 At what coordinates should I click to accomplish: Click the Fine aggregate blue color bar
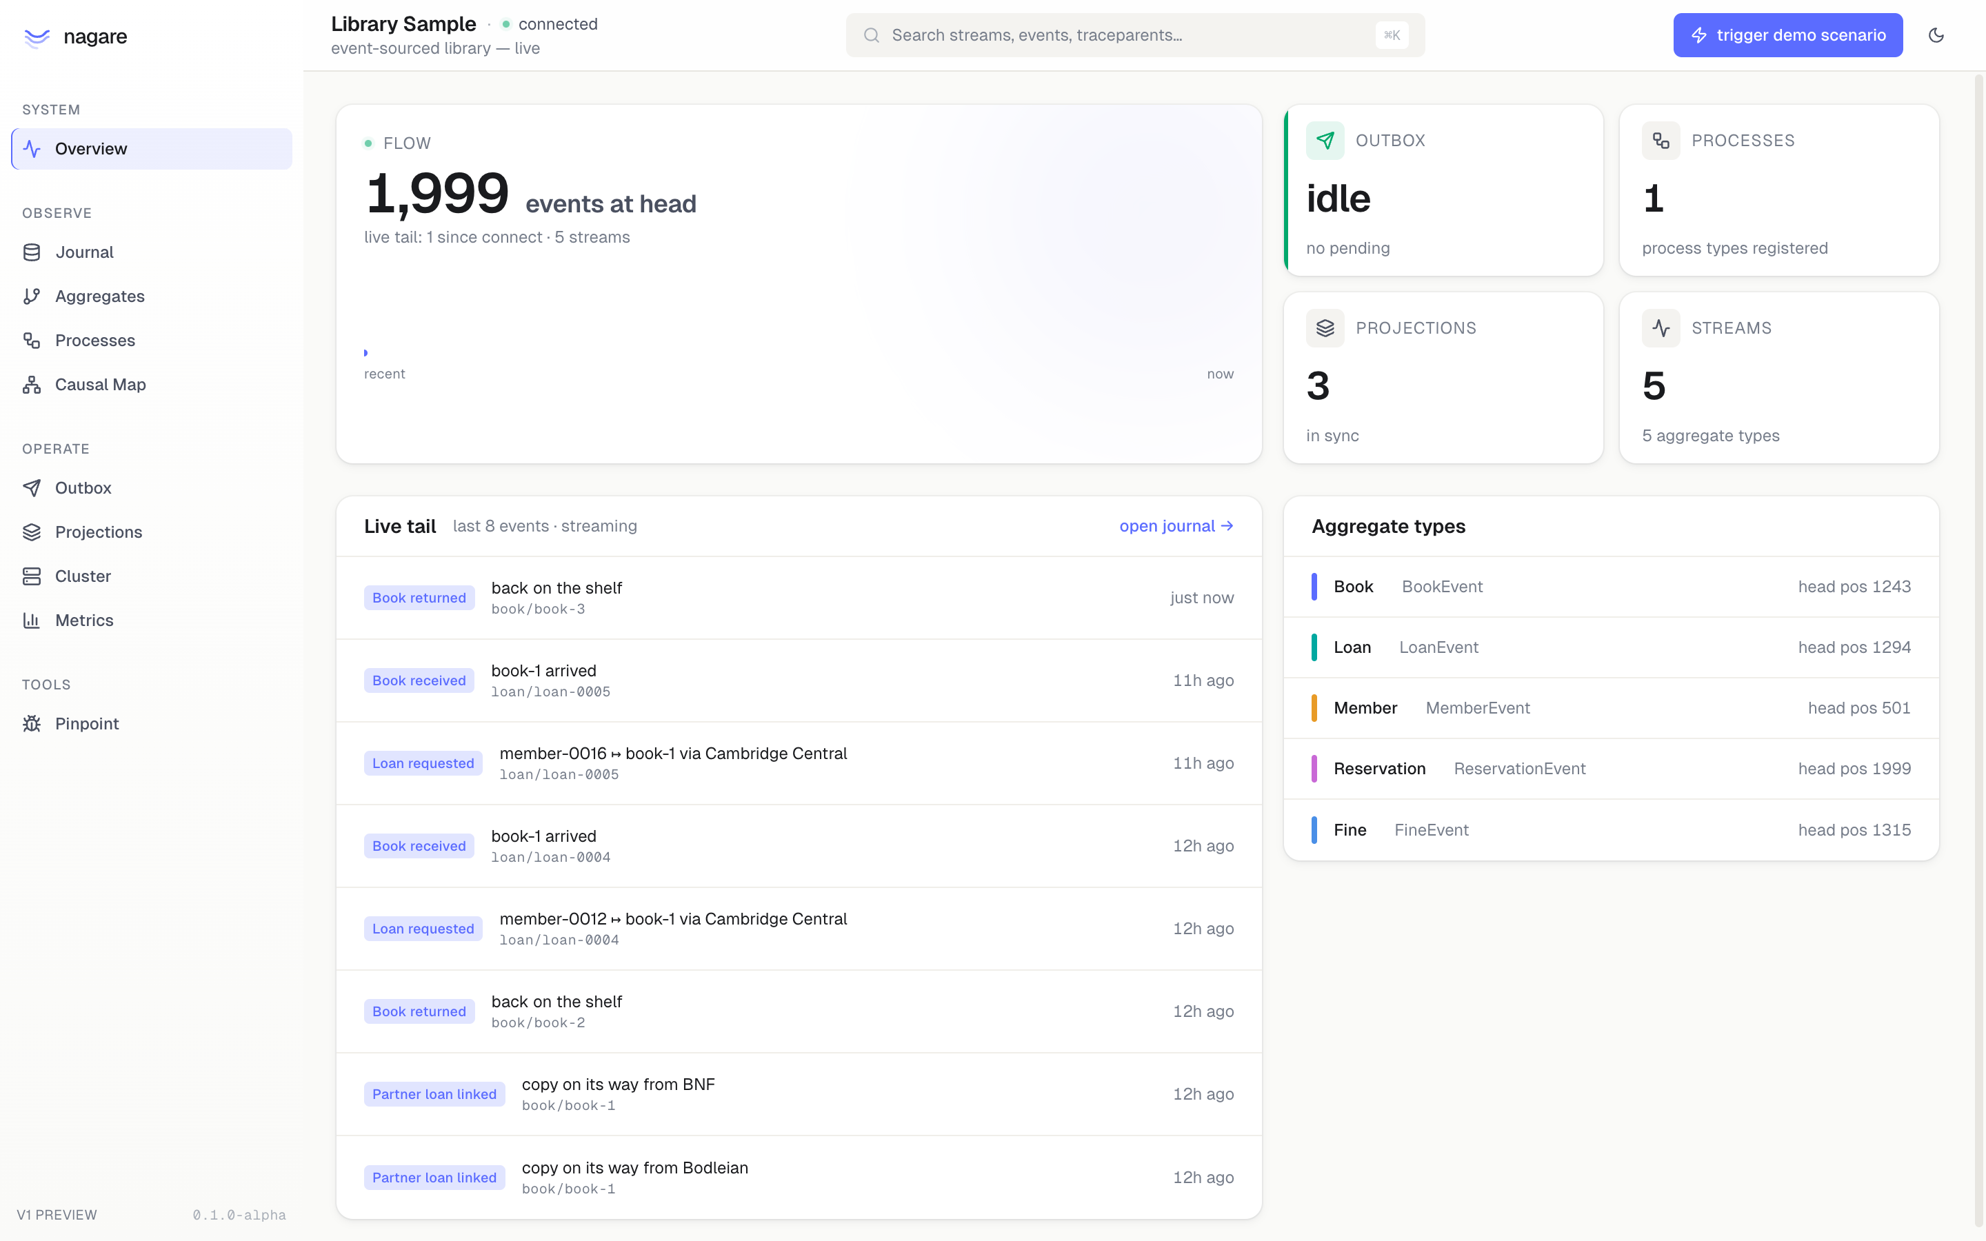[x=1314, y=830]
